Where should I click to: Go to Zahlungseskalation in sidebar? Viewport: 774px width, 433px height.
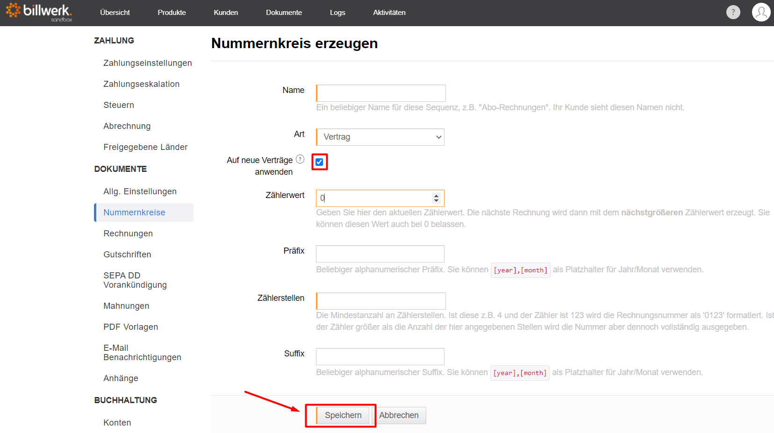142,84
